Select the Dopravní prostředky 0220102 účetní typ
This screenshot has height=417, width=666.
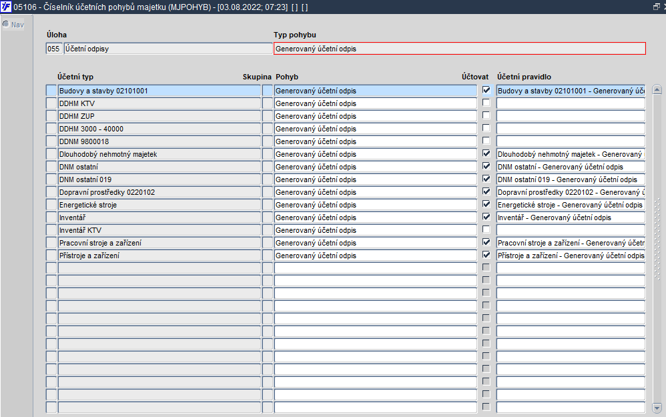click(159, 192)
